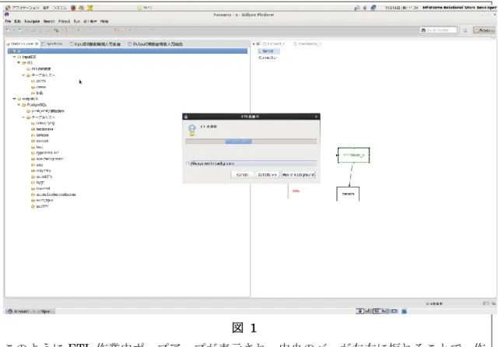
Task: Select the green transform node on canvas
Action: 353,156
